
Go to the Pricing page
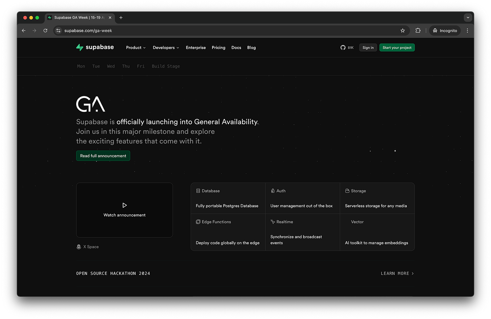click(x=219, y=48)
